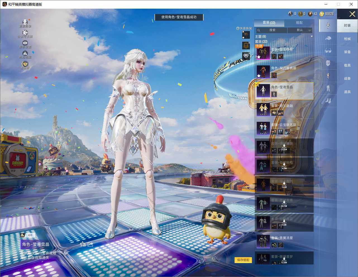358x277 pixels.
Task: Select the shoes category icon
Action: click(328, 101)
